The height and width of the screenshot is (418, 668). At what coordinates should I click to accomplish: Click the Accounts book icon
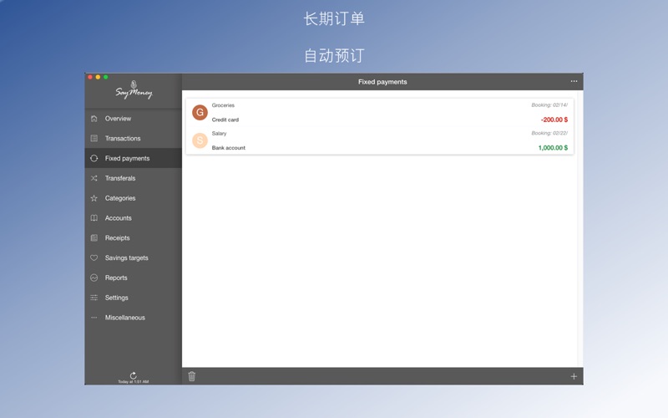[x=94, y=218]
